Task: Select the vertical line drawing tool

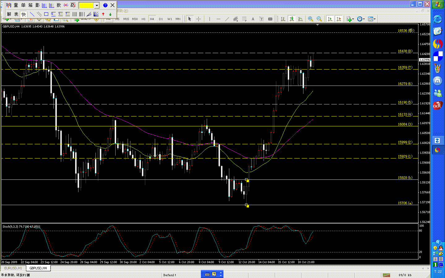Action: click(x=210, y=19)
